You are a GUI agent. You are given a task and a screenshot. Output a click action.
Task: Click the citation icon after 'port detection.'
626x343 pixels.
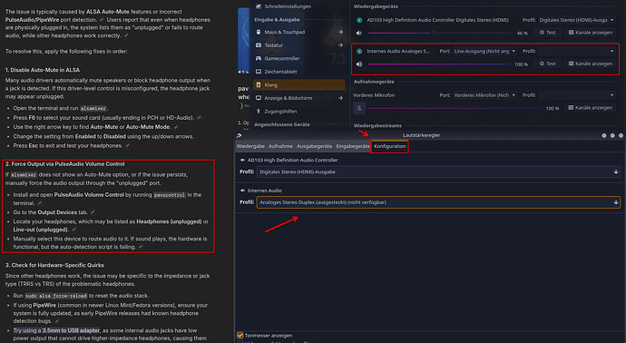[x=102, y=20]
